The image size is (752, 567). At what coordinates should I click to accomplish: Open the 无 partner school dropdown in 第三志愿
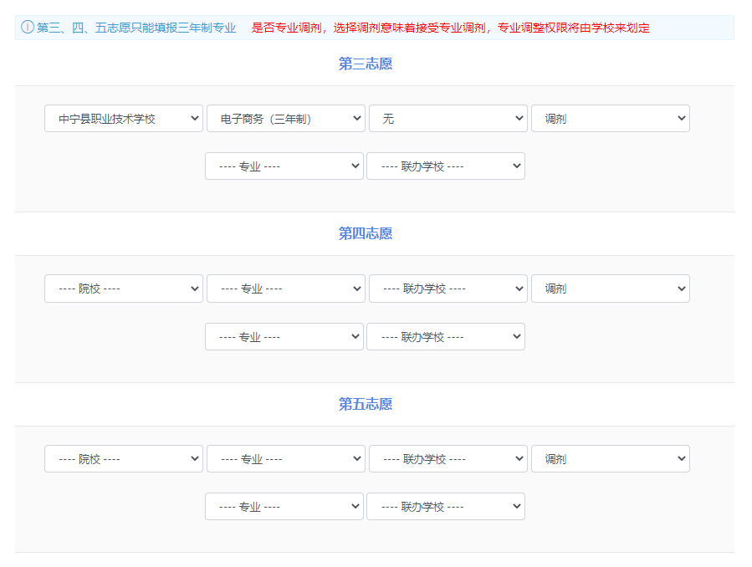(448, 119)
